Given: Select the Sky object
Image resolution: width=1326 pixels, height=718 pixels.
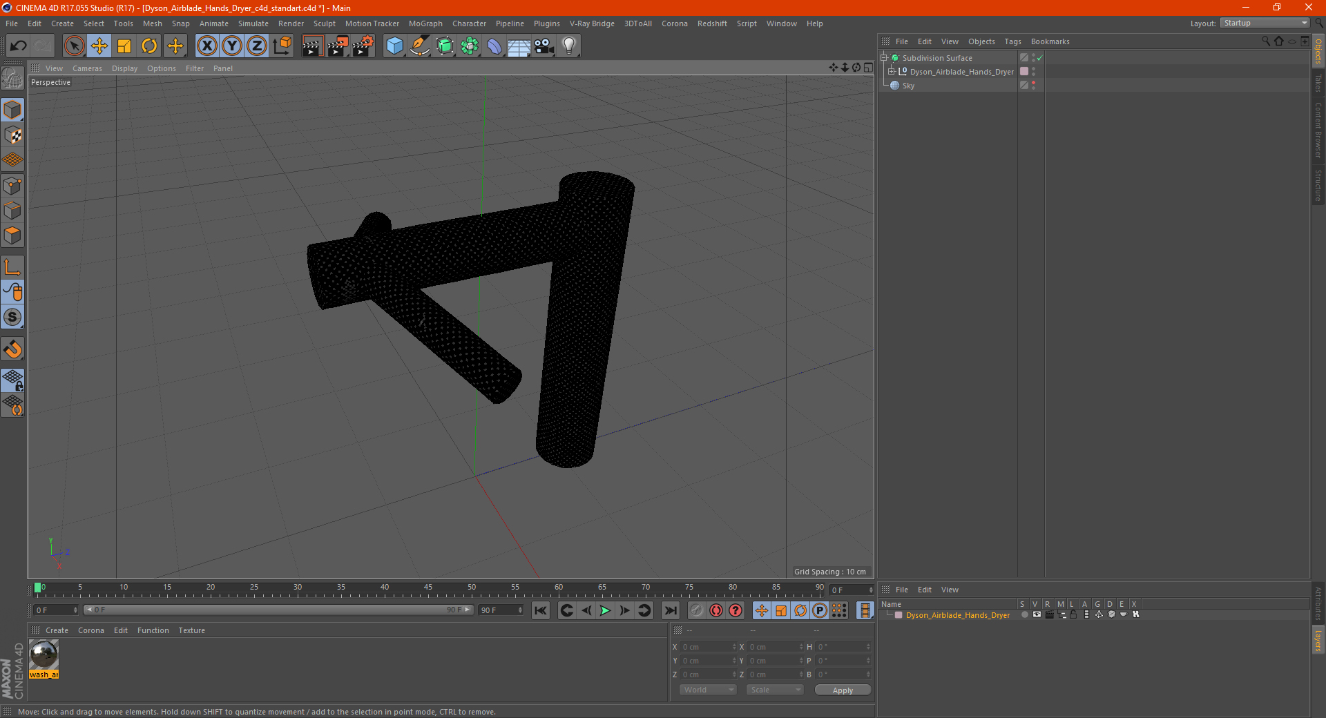Looking at the screenshot, I should tap(908, 86).
